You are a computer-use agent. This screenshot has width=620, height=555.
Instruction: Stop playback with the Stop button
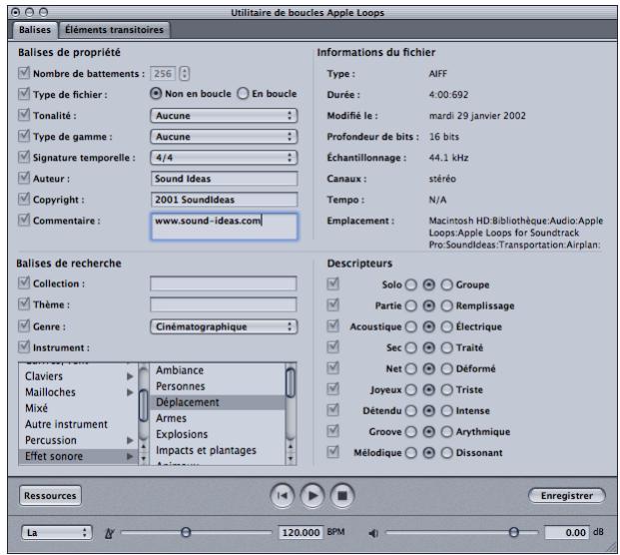tap(342, 495)
